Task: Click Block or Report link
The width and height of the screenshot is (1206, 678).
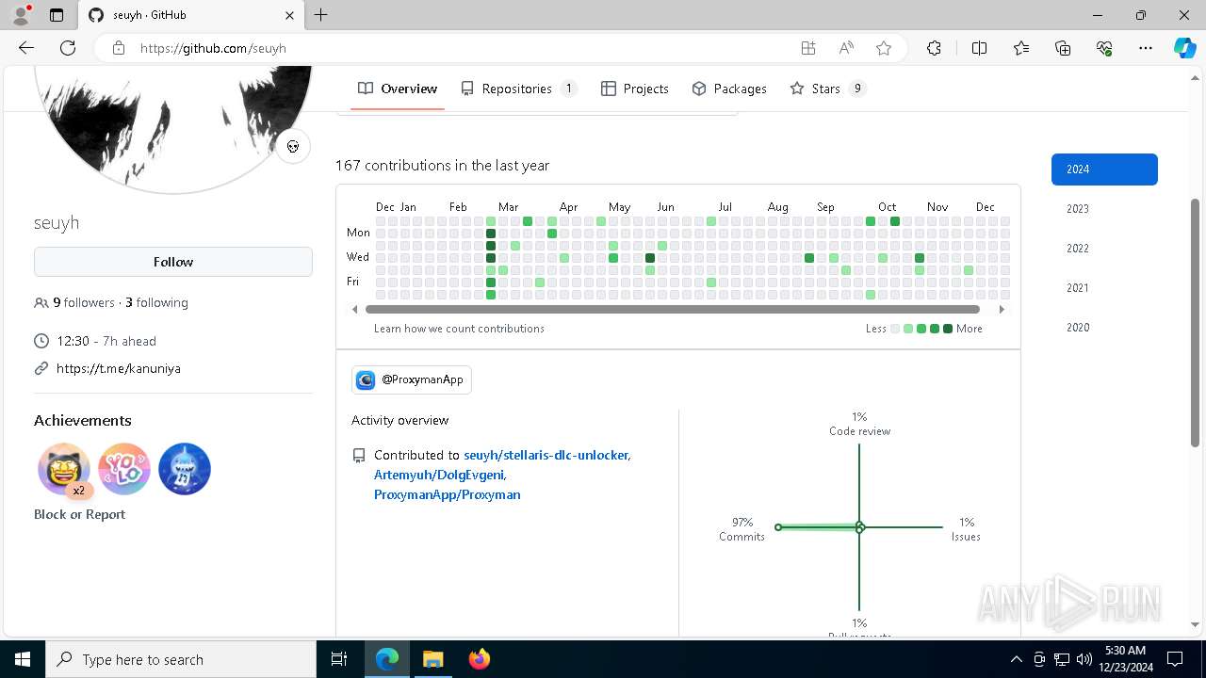Action: pyautogui.click(x=79, y=514)
